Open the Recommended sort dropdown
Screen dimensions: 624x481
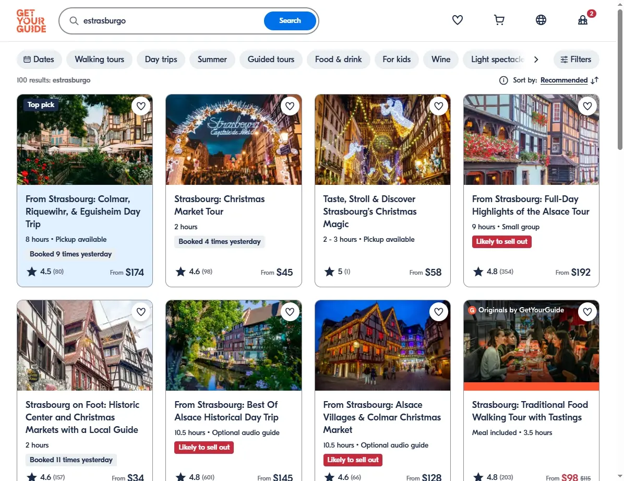pos(564,80)
